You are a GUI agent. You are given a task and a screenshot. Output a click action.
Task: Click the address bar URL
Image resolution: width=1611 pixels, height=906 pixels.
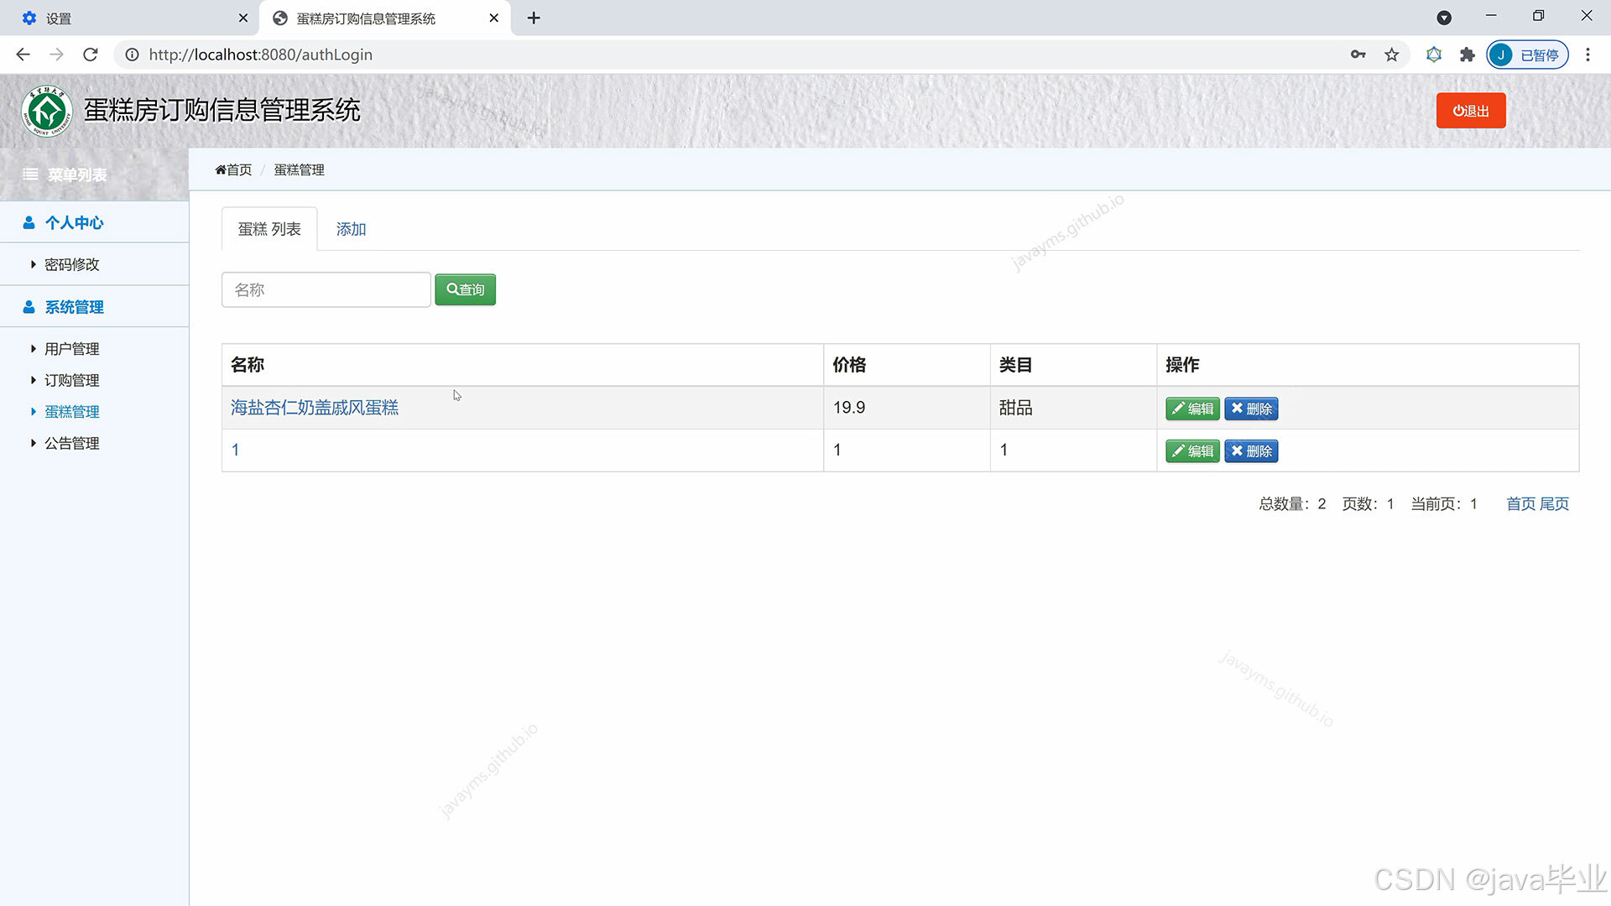pyautogui.click(x=261, y=55)
